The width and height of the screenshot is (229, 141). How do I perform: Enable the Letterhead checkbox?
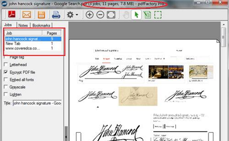point(6,64)
